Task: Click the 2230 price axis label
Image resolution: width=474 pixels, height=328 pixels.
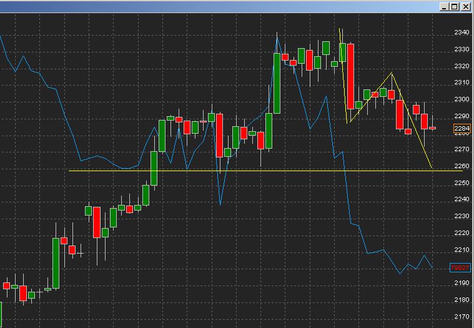Action: [462, 216]
